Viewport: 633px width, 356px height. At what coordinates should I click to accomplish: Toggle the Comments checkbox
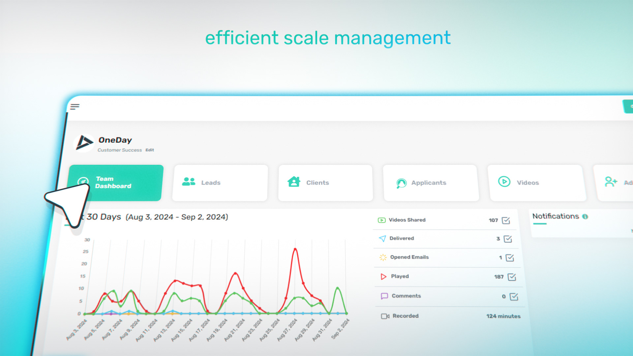coord(514,297)
